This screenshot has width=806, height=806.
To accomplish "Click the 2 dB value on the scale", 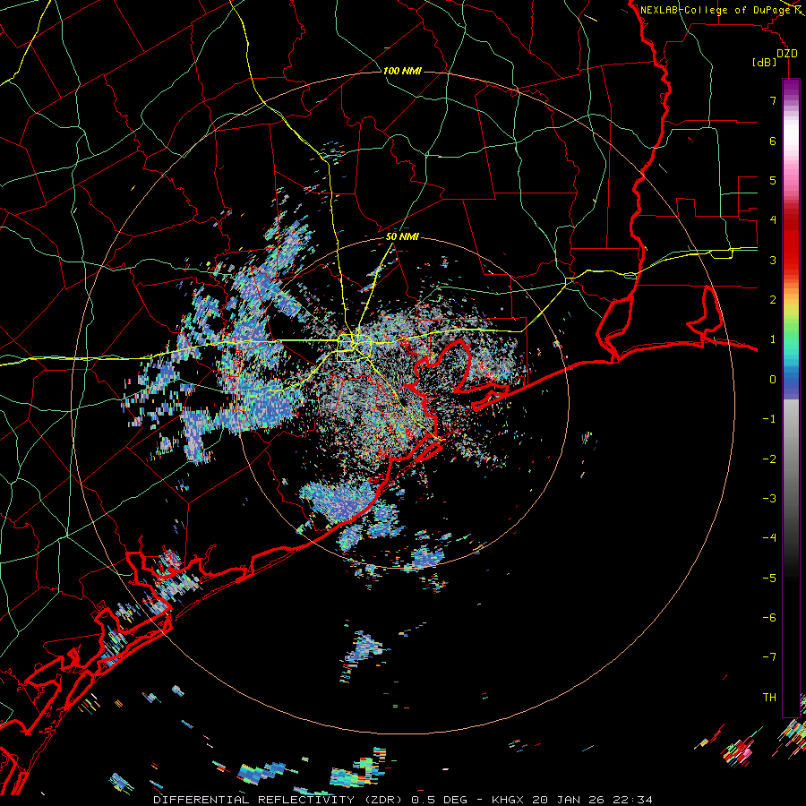I will 773,300.
